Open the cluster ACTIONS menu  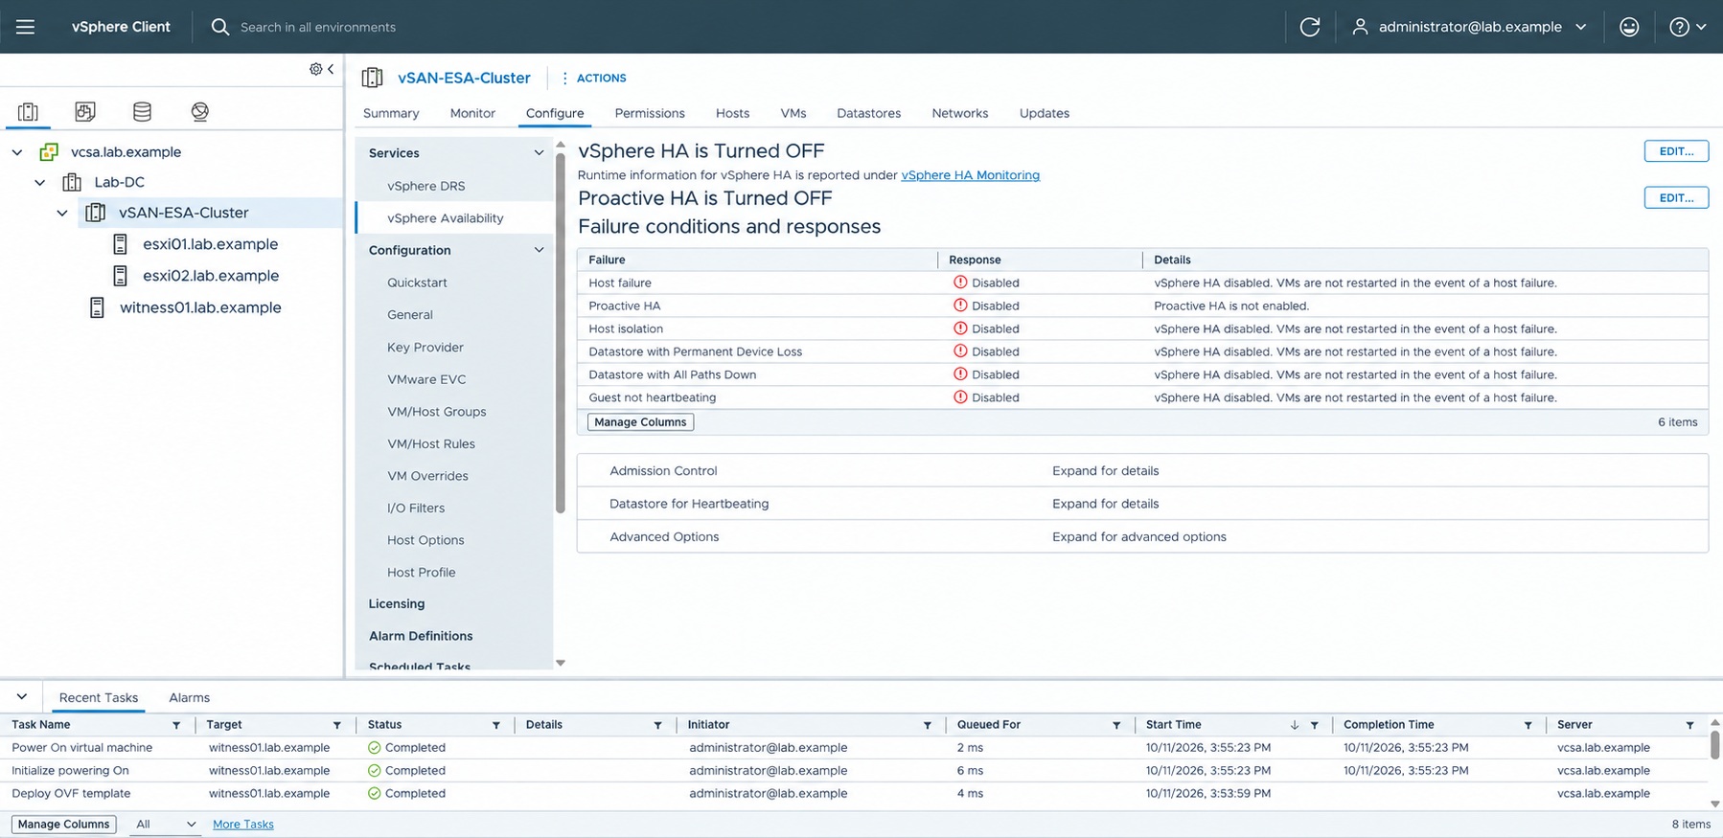pyautogui.click(x=594, y=78)
